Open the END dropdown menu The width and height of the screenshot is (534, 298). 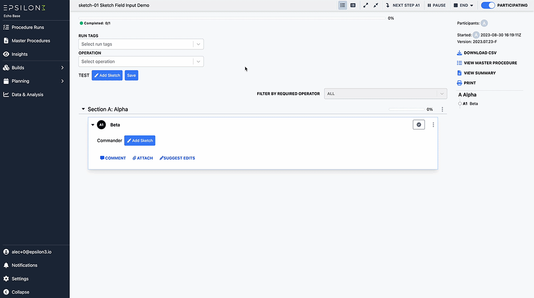coord(463,5)
